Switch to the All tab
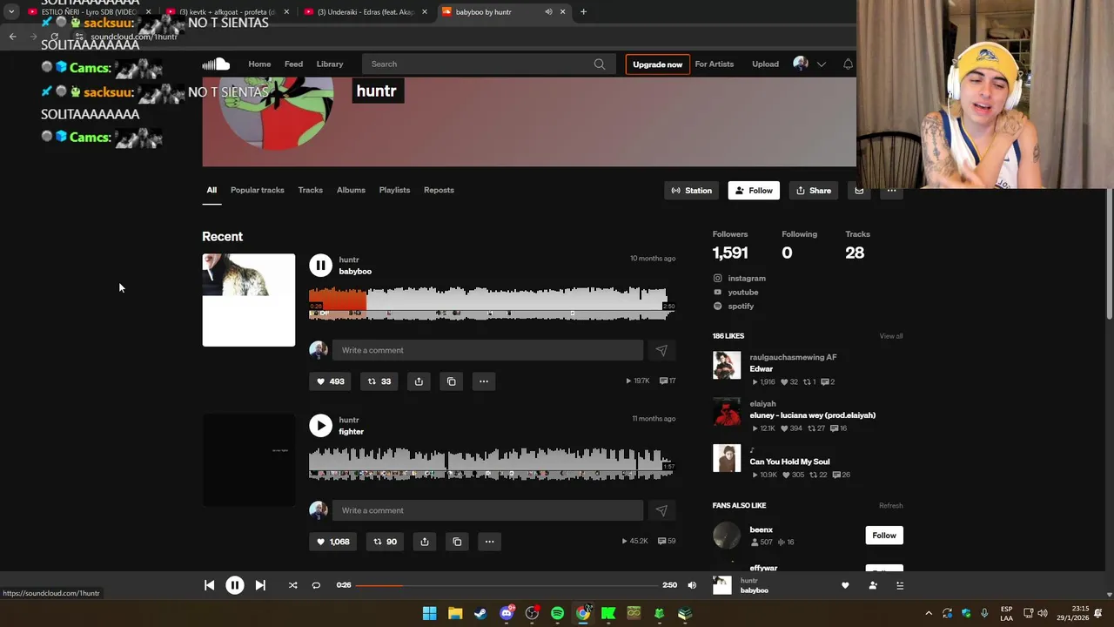Image resolution: width=1114 pixels, height=627 pixels. tap(211, 190)
